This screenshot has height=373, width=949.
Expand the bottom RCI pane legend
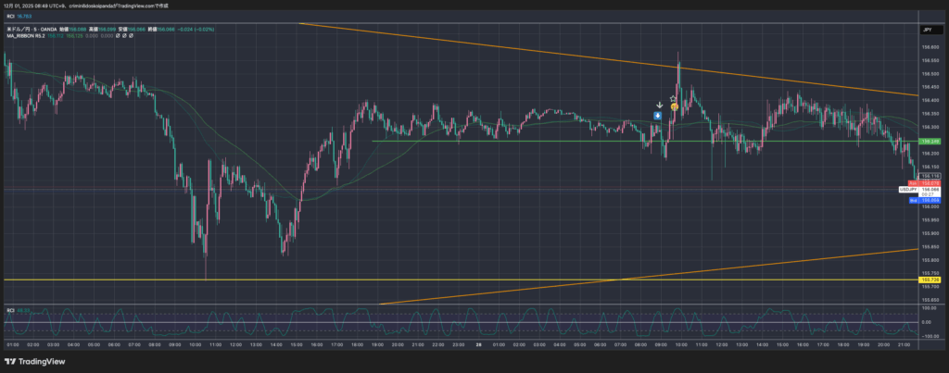[x=10, y=309]
